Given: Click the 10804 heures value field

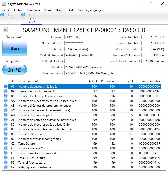Looking at the screenshot, I should pos(154,61).
